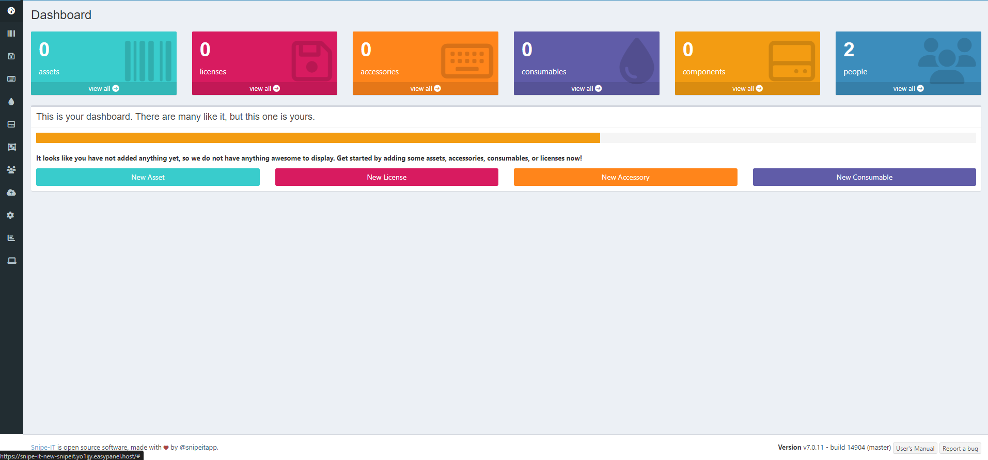The width and height of the screenshot is (988, 460).
Task: Open Predefined Kits icon in the sidebar
Action: 11,147
